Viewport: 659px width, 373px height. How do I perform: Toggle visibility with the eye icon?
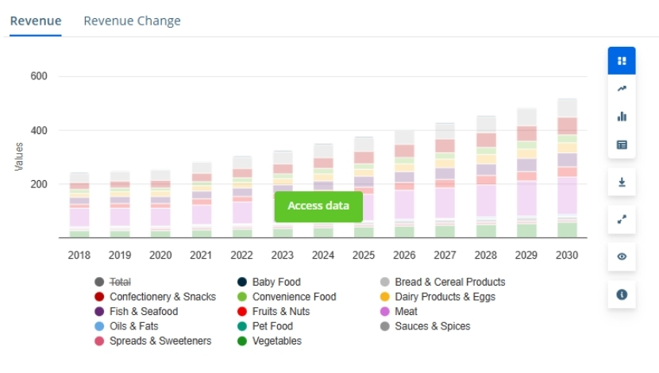coord(622,256)
